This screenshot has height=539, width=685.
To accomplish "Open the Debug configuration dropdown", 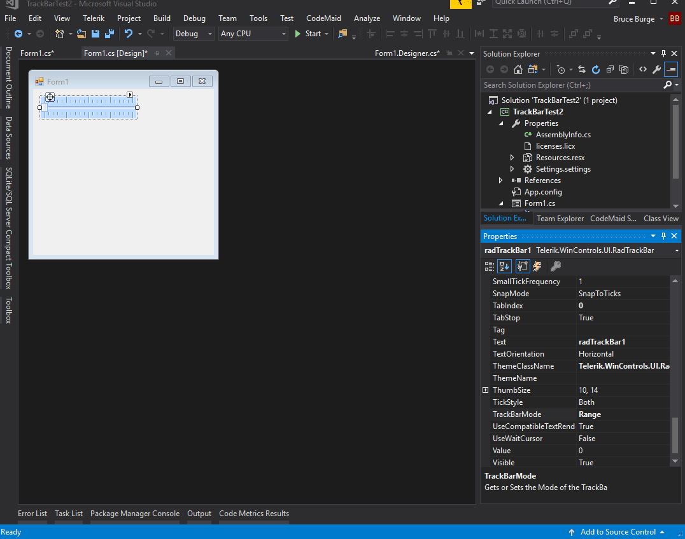I will click(x=194, y=34).
